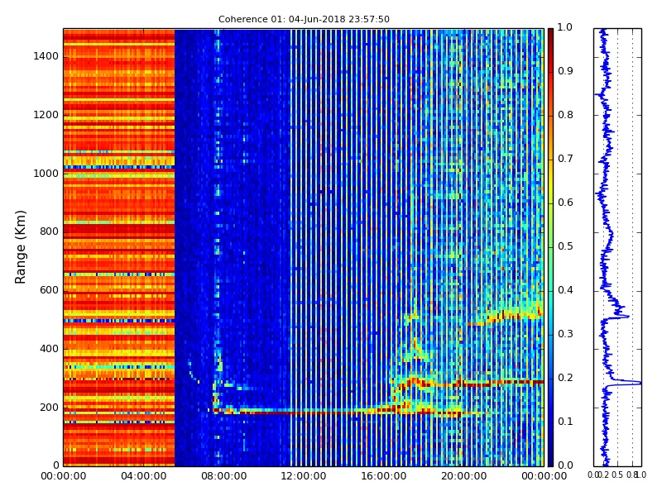Click the 20:00:00 time axis label
The width and height of the screenshot is (662, 496).
[464, 477]
